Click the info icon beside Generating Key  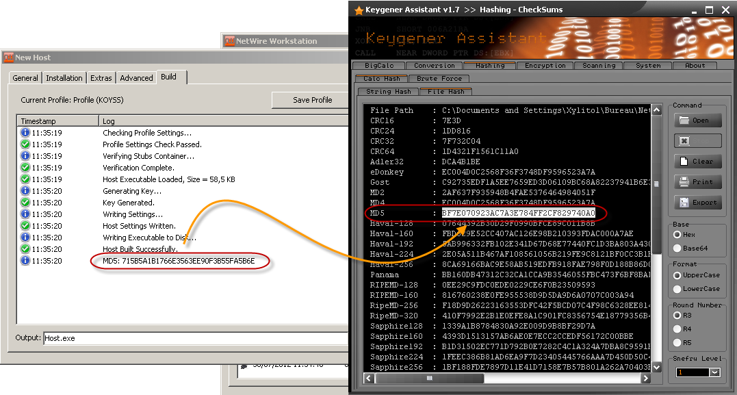click(25, 191)
